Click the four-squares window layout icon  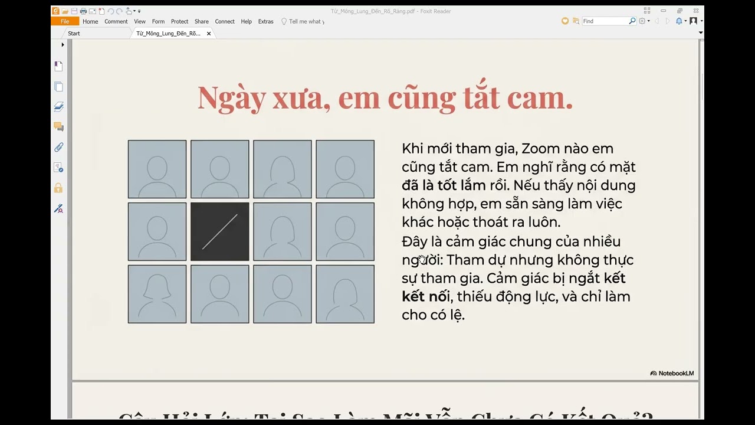(647, 11)
